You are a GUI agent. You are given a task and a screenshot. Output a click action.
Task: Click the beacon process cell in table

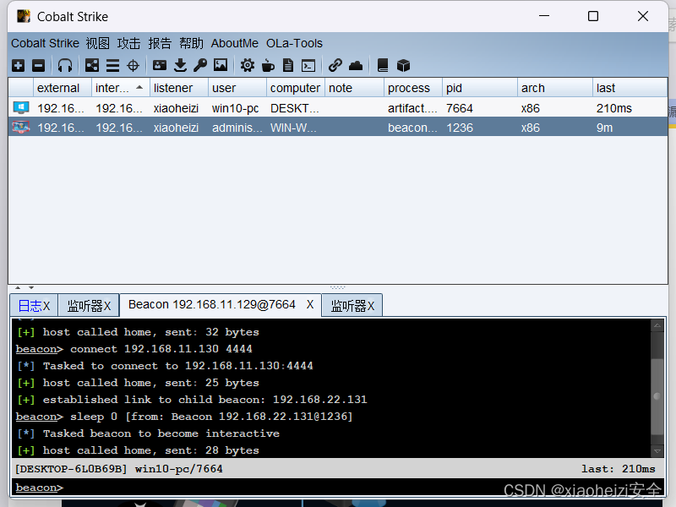click(412, 128)
